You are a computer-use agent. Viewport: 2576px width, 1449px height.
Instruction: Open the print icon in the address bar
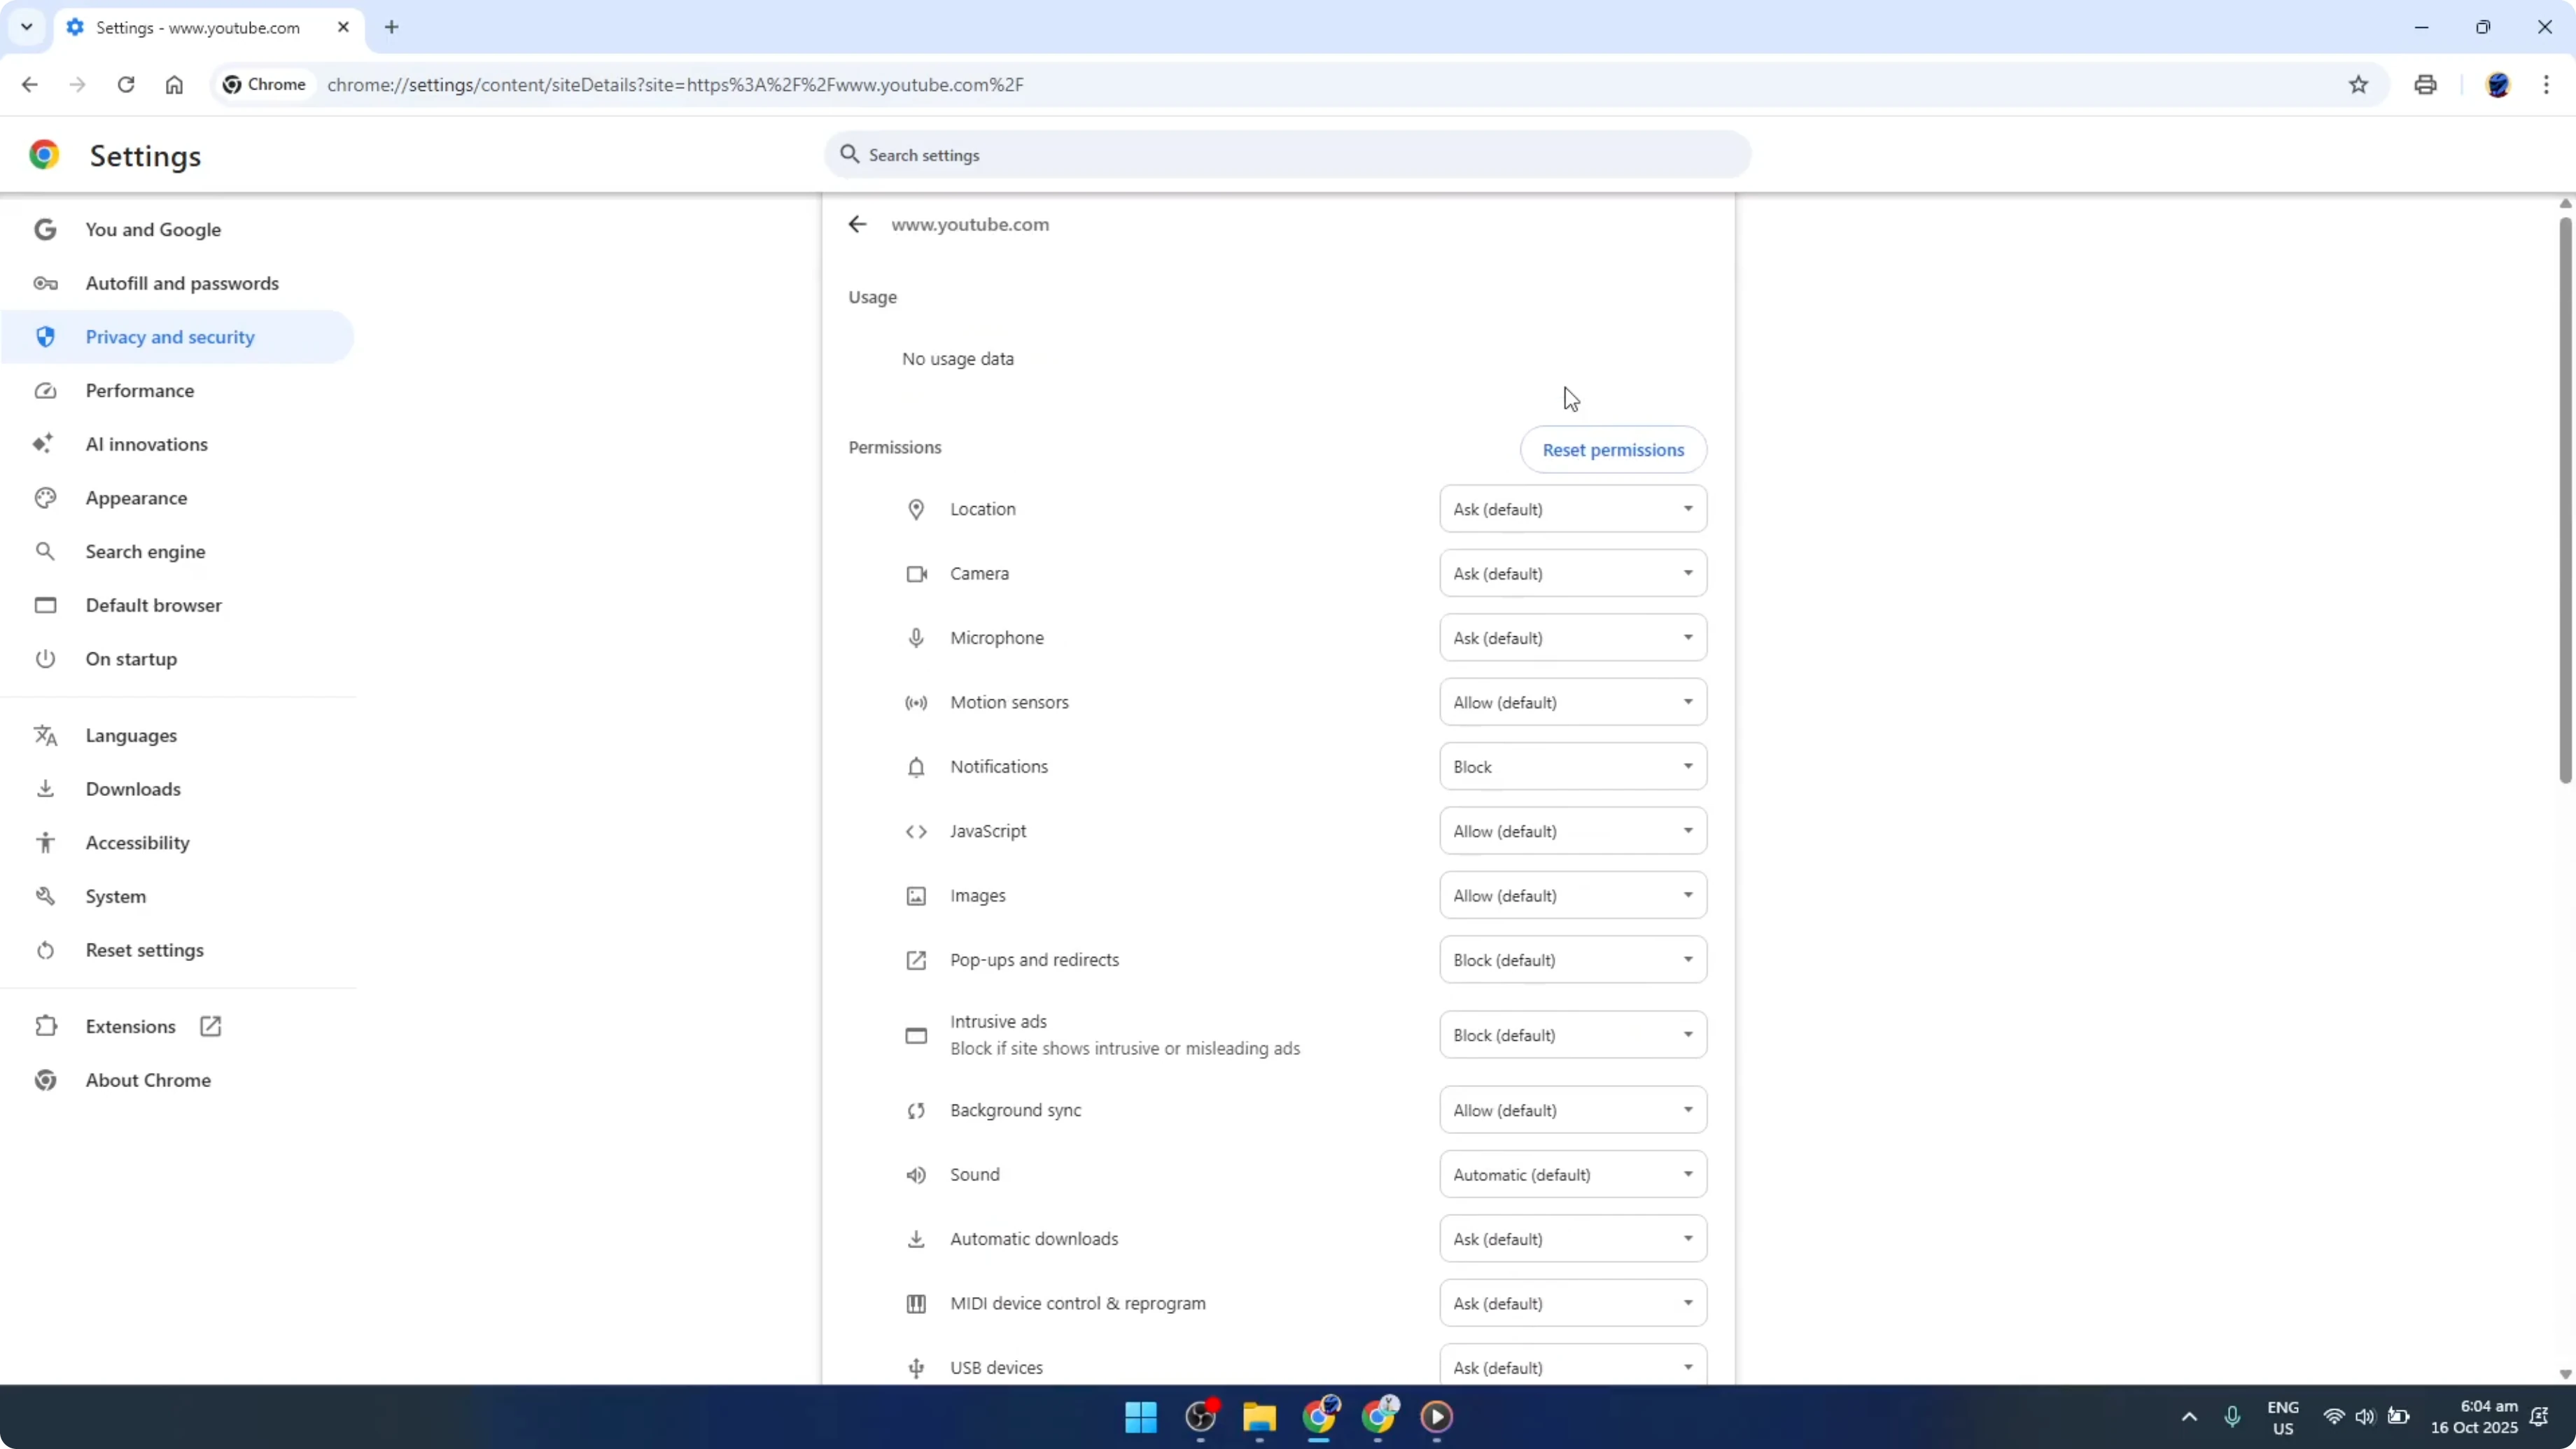[x=2425, y=84]
